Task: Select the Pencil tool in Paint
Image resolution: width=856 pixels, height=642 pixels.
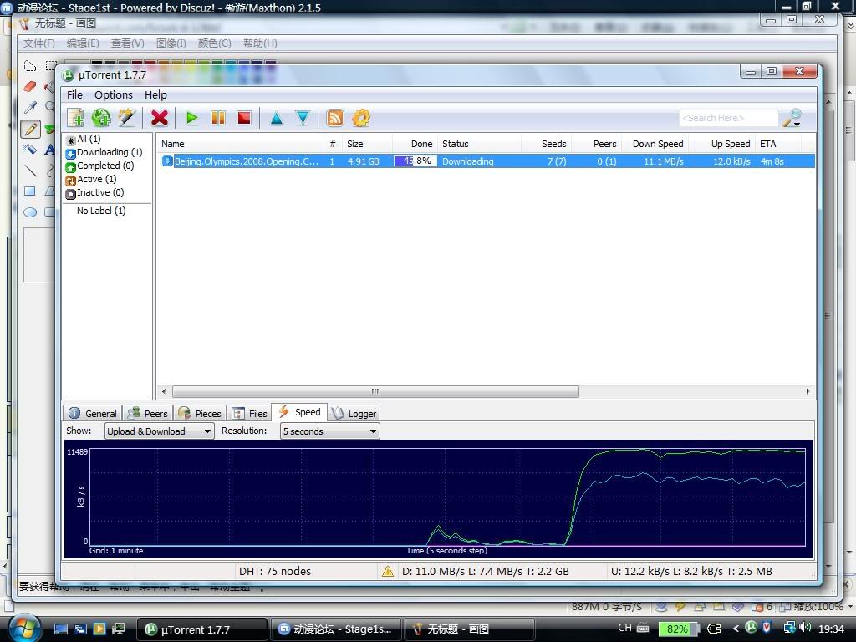Action: (30, 129)
